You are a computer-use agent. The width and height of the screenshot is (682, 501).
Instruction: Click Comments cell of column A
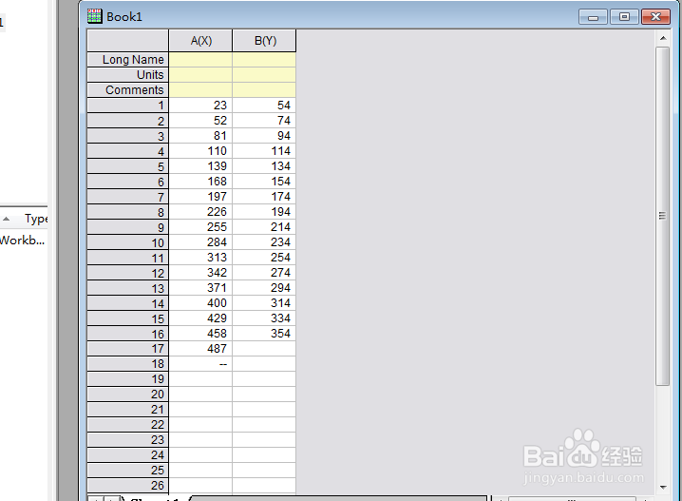200,90
